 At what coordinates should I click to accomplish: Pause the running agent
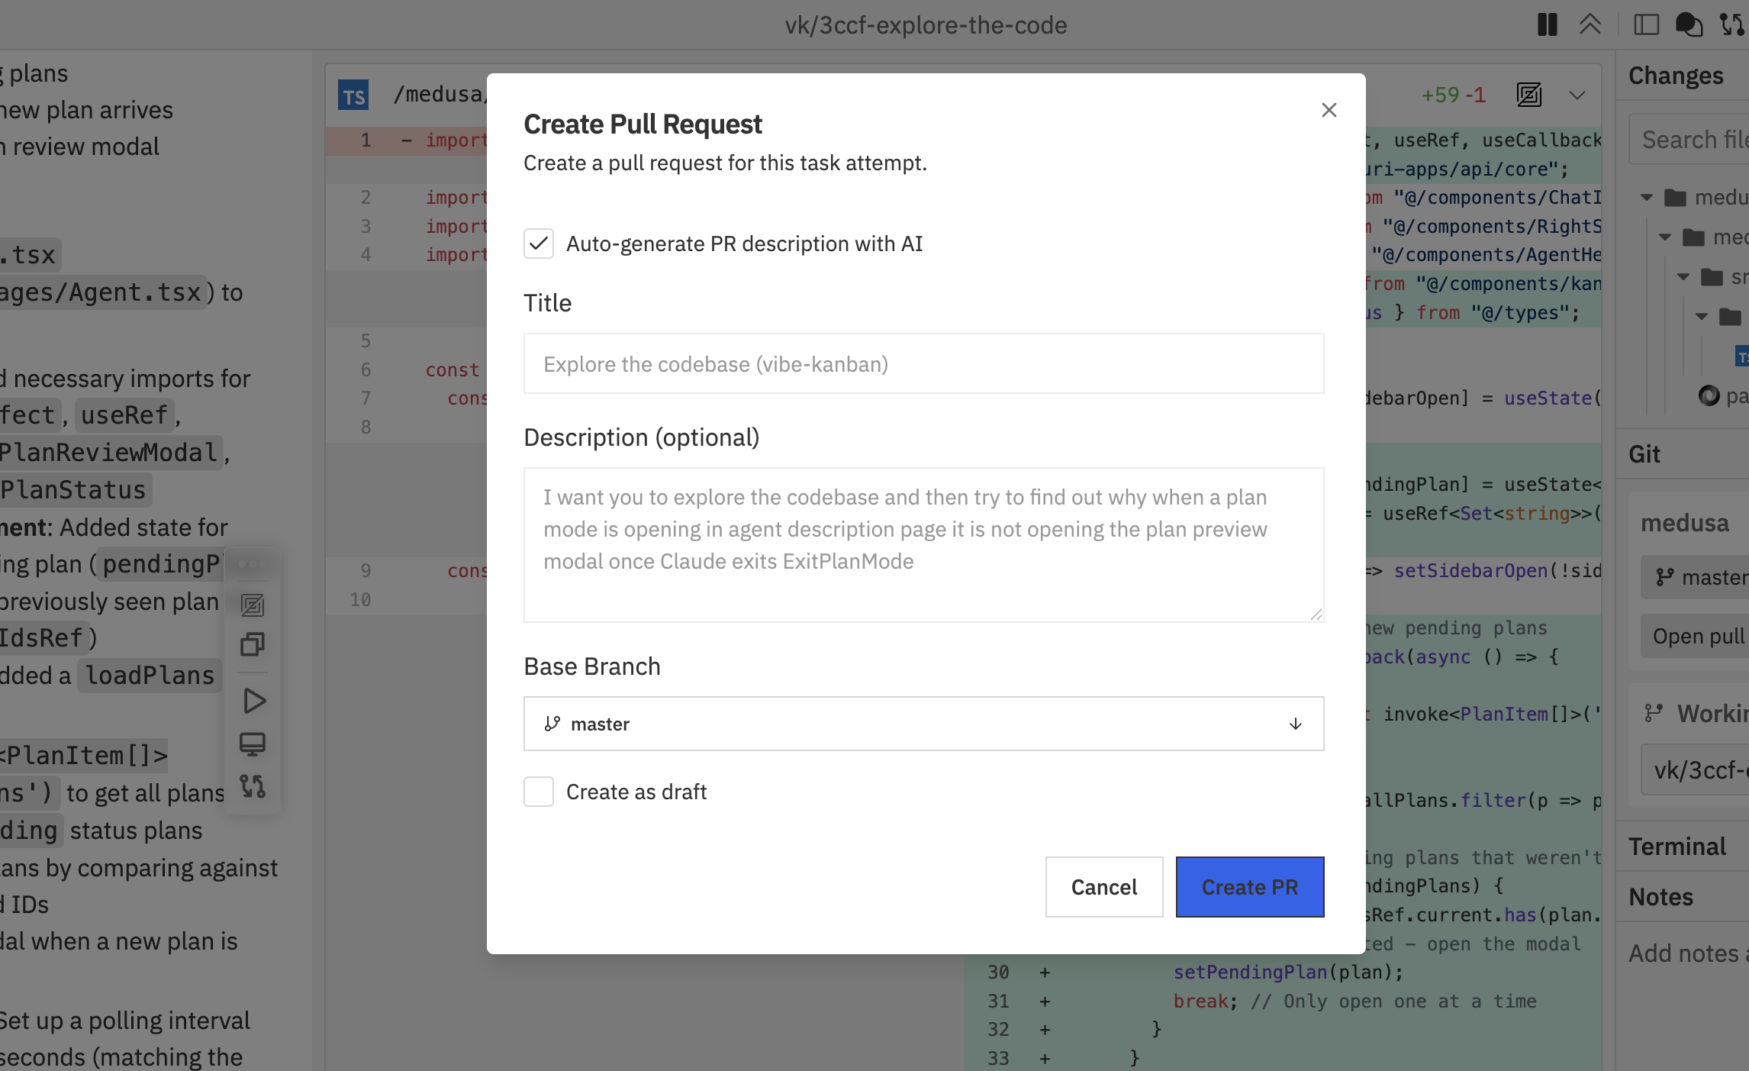[x=1547, y=24]
